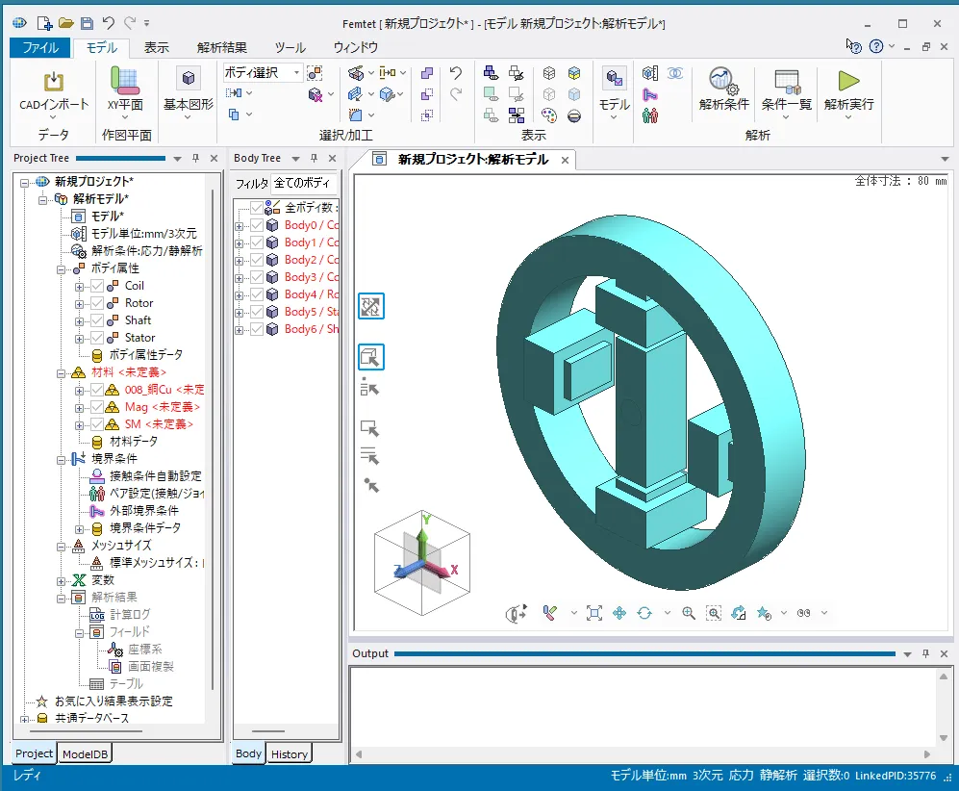
Task: Toggle the Rotor body attribute checkbox
Action: point(97,303)
